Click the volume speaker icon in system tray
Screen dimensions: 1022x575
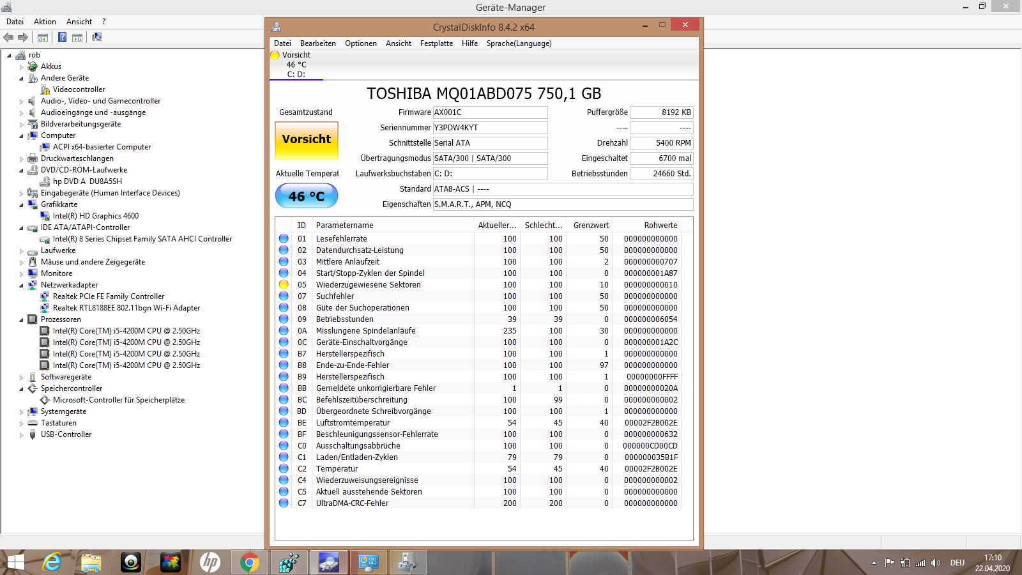coord(936,563)
